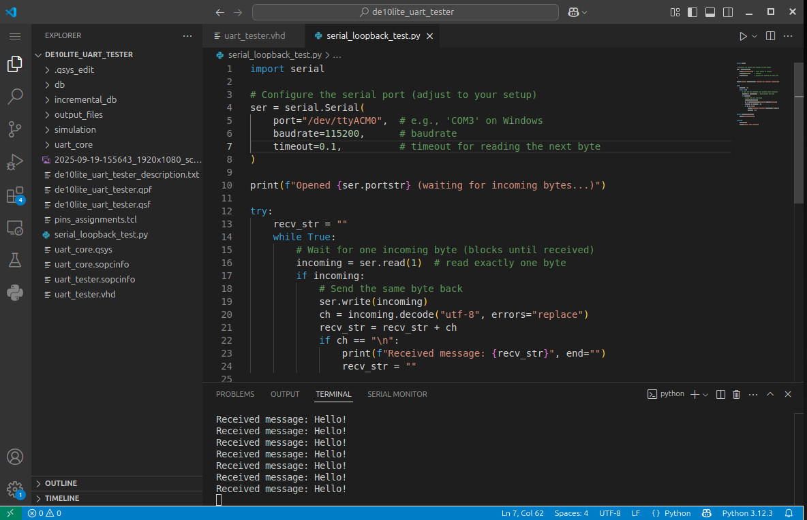Click the Run Python File button

743,36
